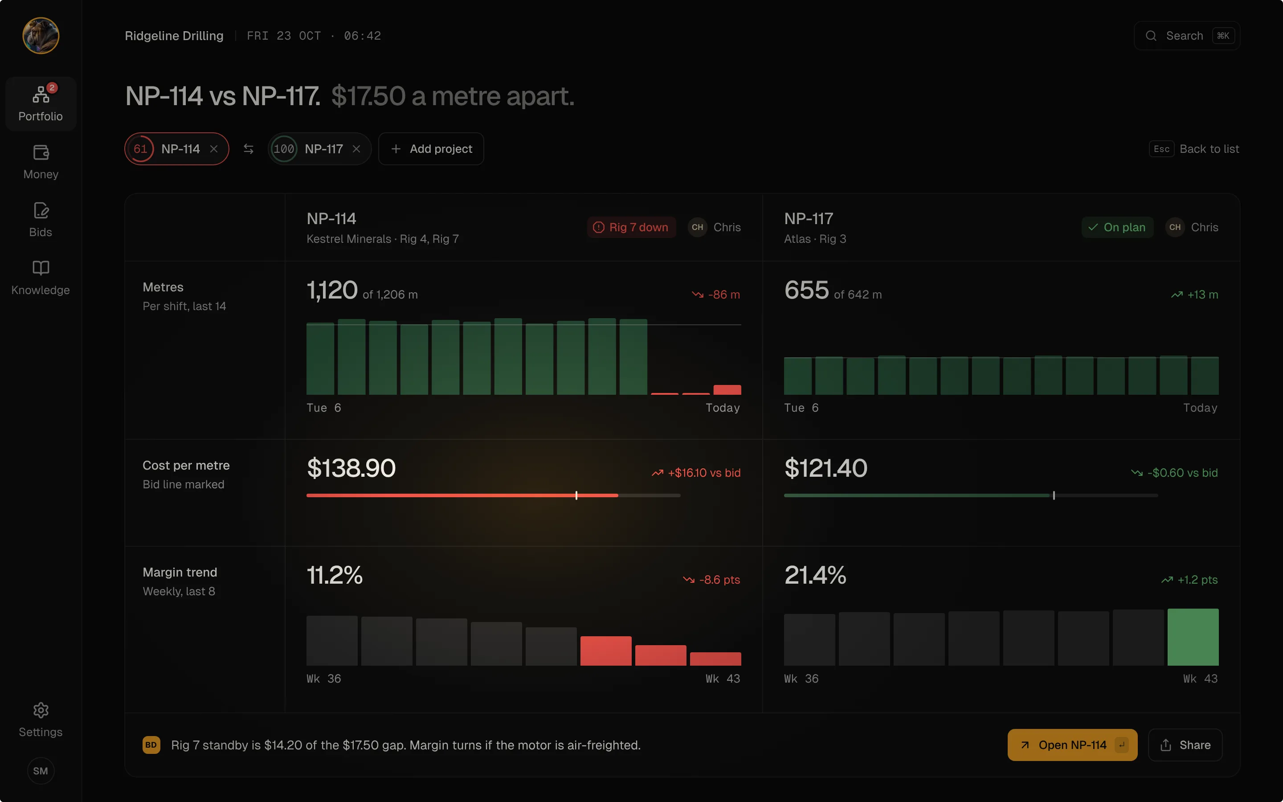Remove NP-117 from the comparison

(356, 149)
